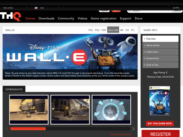Click the BUY THIS GAME NOW button

pos(160,123)
